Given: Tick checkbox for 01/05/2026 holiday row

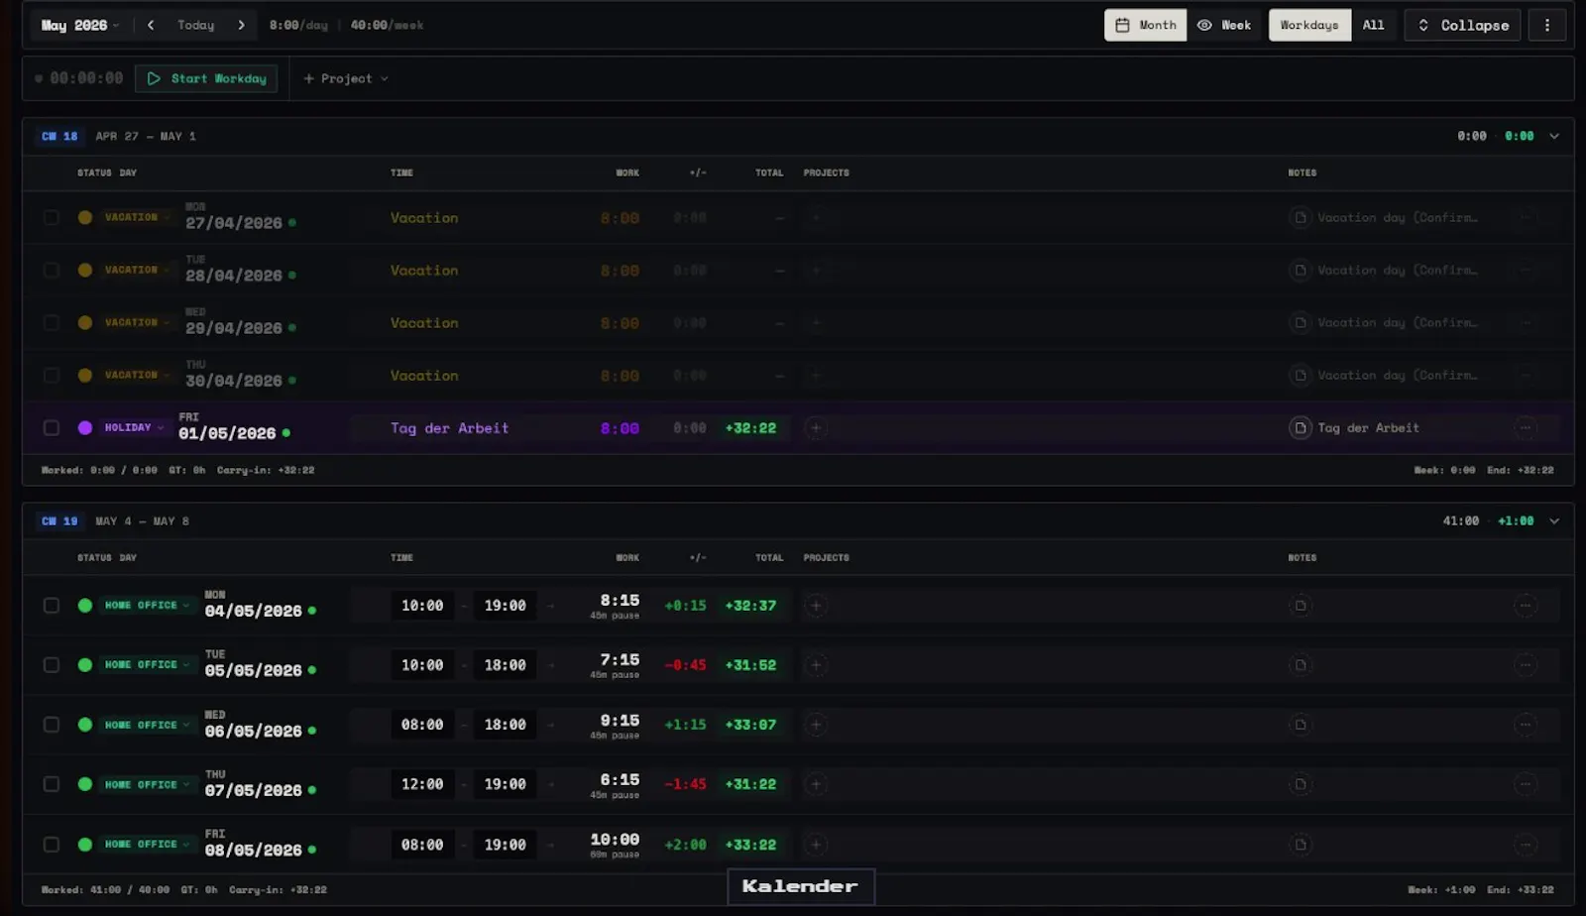Looking at the screenshot, I should (x=51, y=428).
